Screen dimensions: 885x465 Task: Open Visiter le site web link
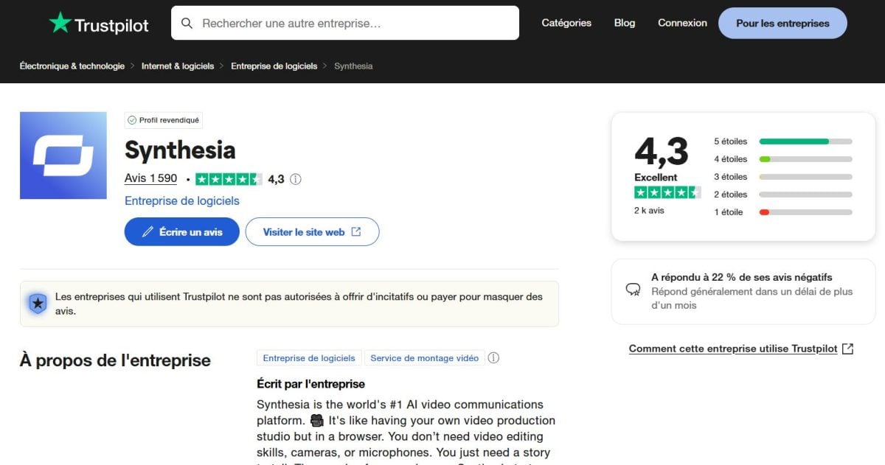tap(312, 231)
